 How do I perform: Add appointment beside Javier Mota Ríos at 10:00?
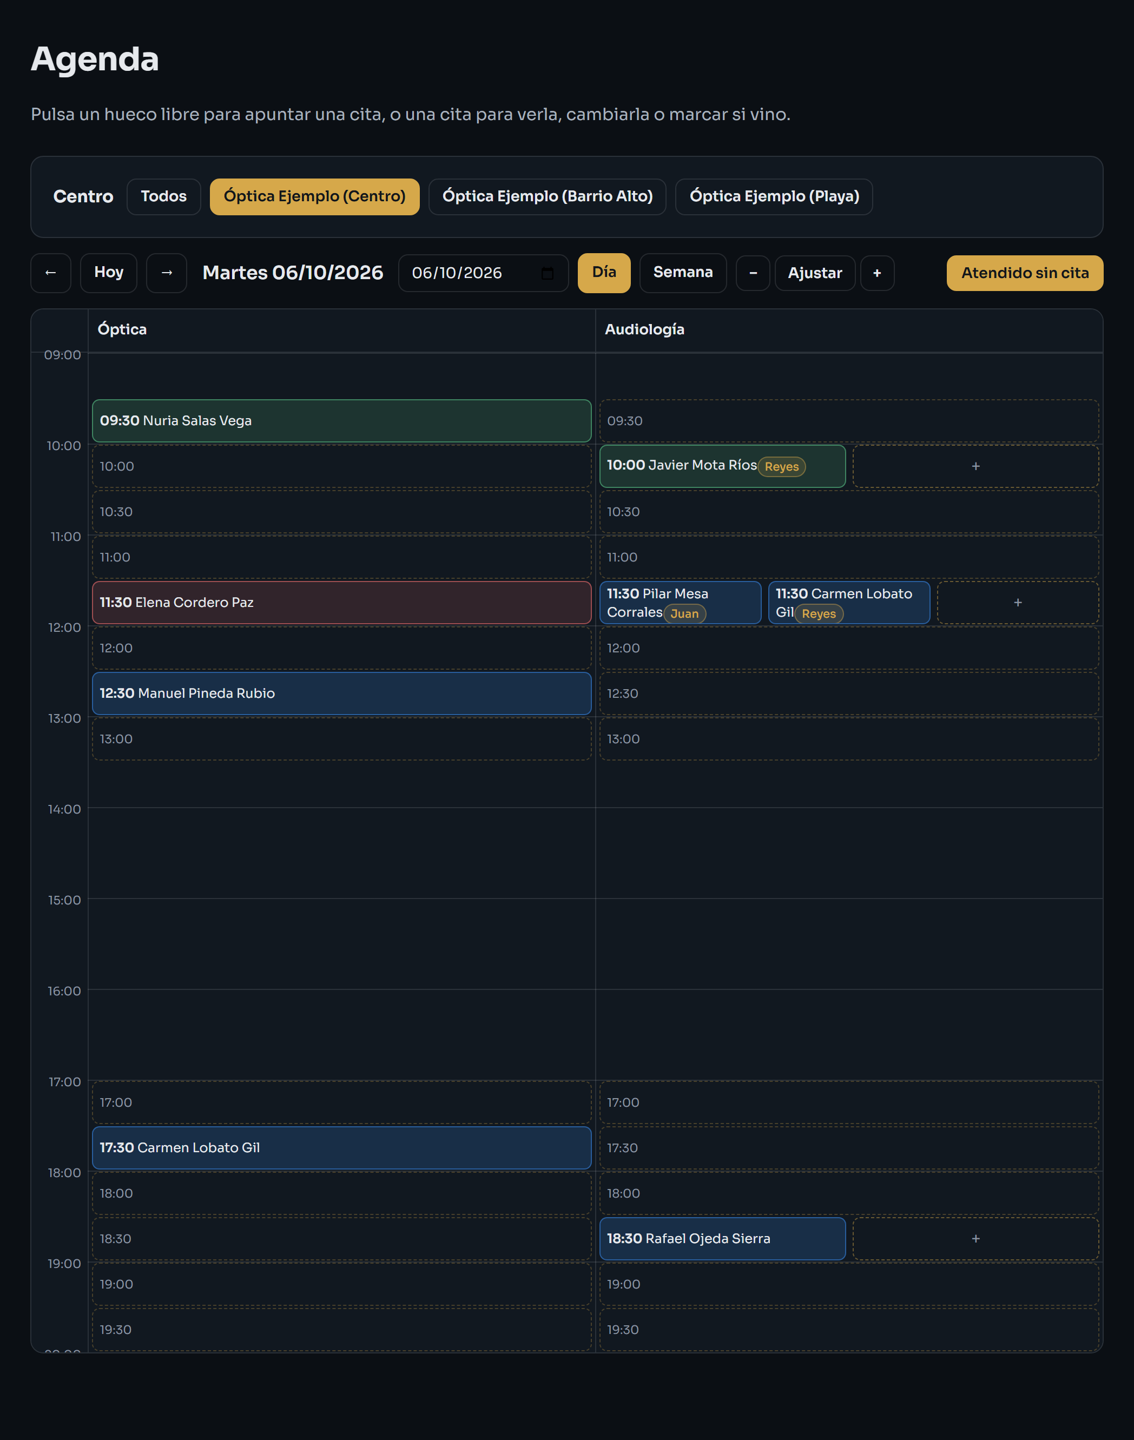pos(975,466)
